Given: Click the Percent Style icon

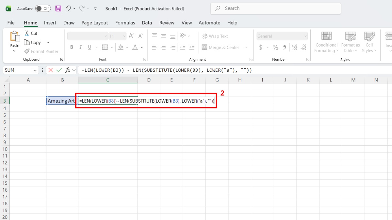Looking at the screenshot, I should [x=276, y=47].
